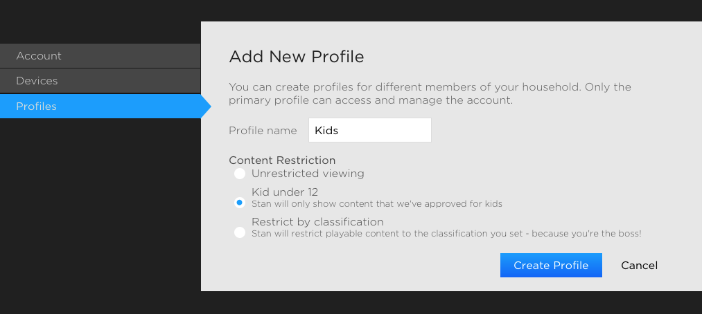Switch to the Devices section
The height and width of the screenshot is (314, 702).
[37, 81]
